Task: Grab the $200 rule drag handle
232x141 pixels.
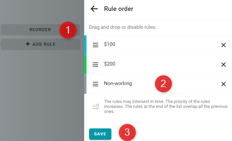Action: 95,65
